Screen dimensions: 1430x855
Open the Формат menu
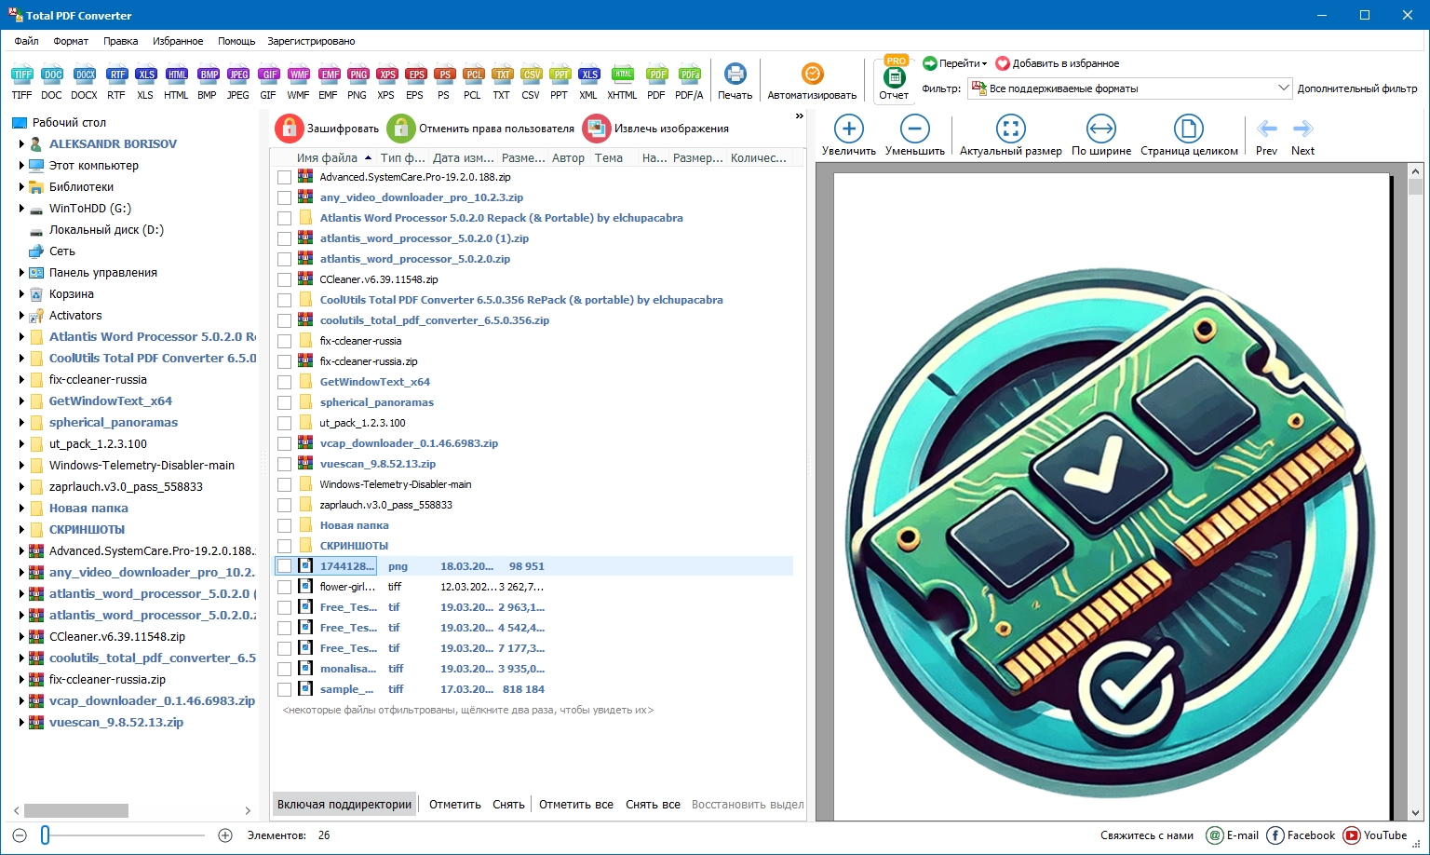click(x=71, y=41)
